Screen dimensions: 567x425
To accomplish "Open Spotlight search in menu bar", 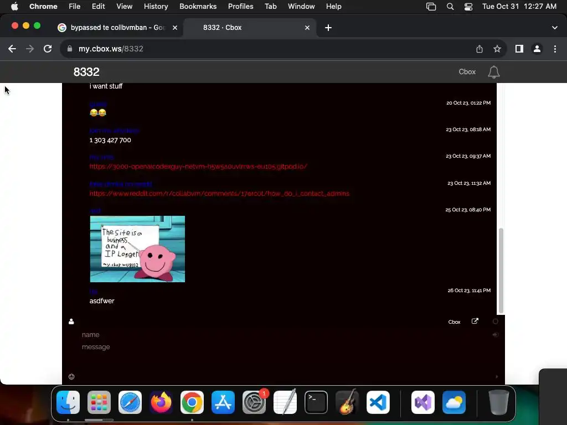I will [x=450, y=7].
